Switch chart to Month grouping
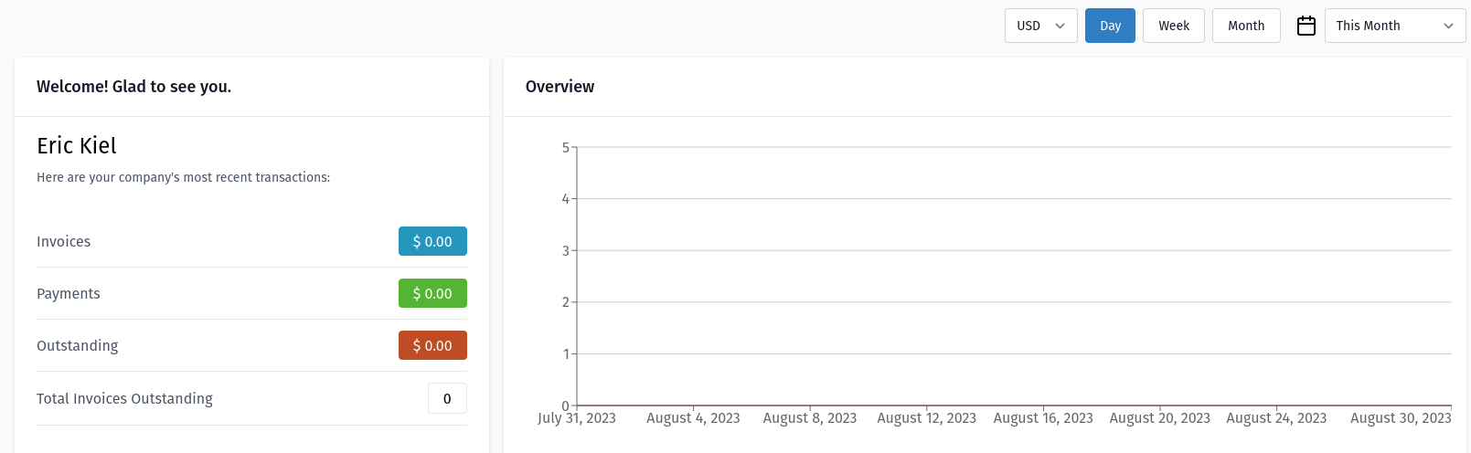Viewport: 1471px width, 453px height. click(x=1246, y=26)
